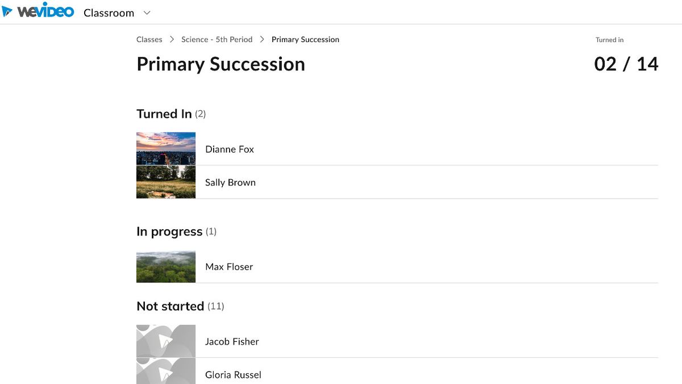The height and width of the screenshot is (384, 682).
Task: Click the WeVideo wordmark in the header
Action: pyautogui.click(x=47, y=10)
